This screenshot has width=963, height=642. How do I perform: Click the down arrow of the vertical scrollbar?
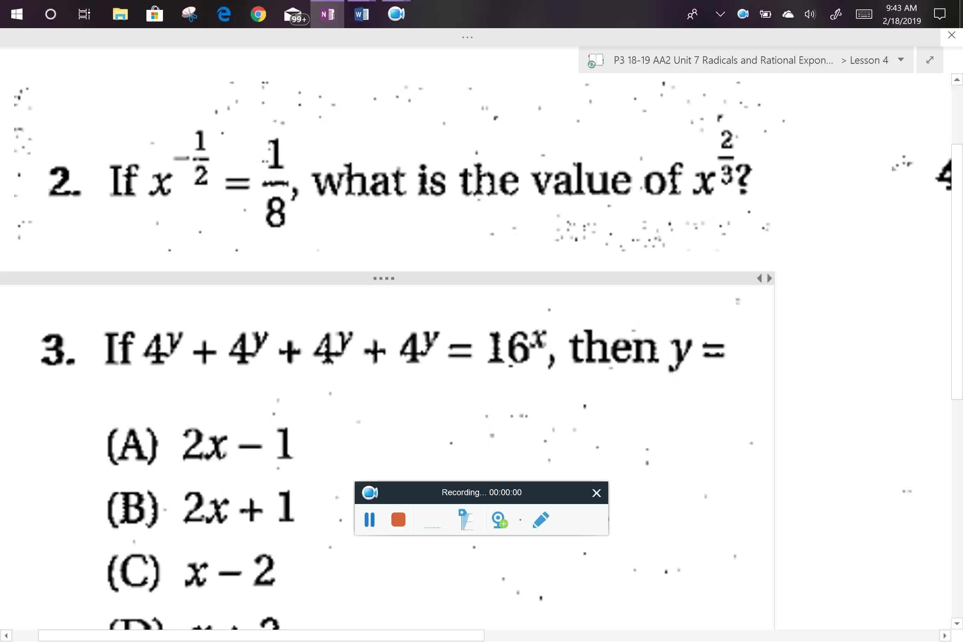[957, 624]
